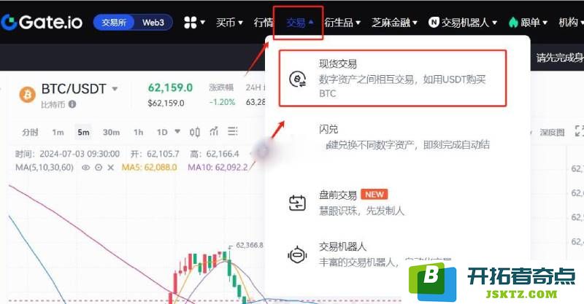
Task: Expand the BTC/USDT pair dropdown arrow
Action: pos(115,89)
